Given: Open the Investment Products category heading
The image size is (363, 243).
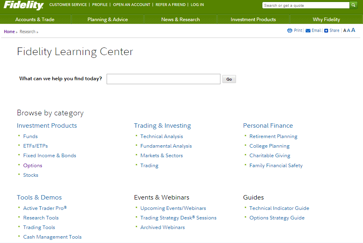Looking at the screenshot, I should (47, 126).
